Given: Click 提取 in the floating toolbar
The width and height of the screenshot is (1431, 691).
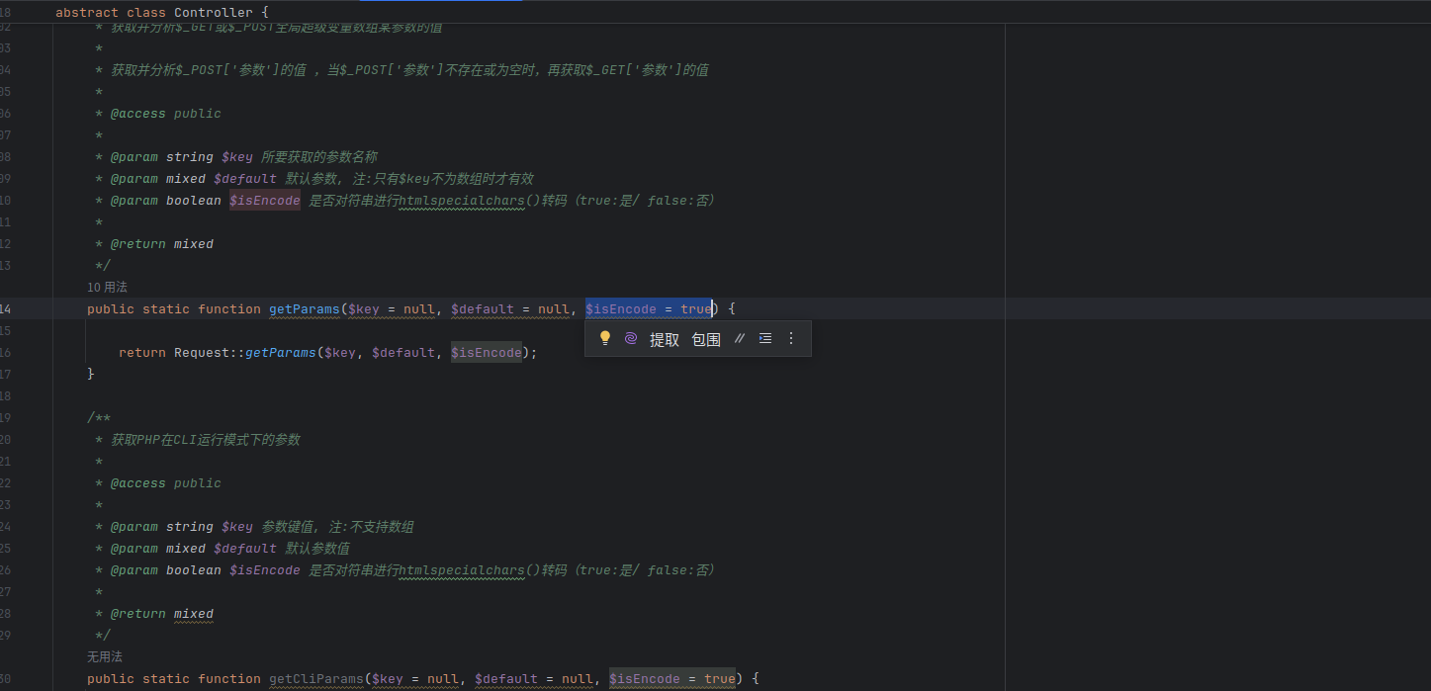Looking at the screenshot, I should [x=665, y=339].
